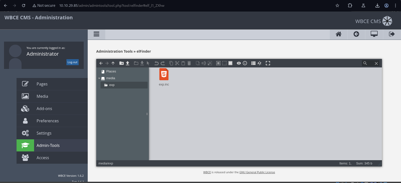Open the Settings menu item
Image resolution: width=401 pixels, height=183 pixels.
point(44,133)
